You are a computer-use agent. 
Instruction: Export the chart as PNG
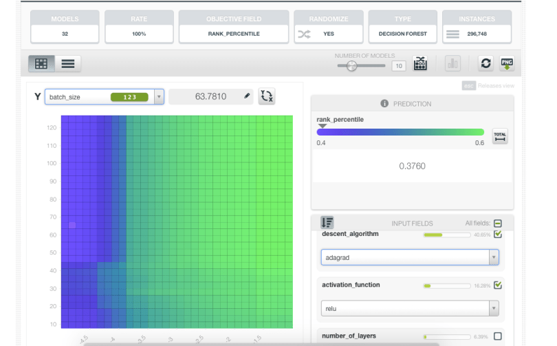pos(507,64)
